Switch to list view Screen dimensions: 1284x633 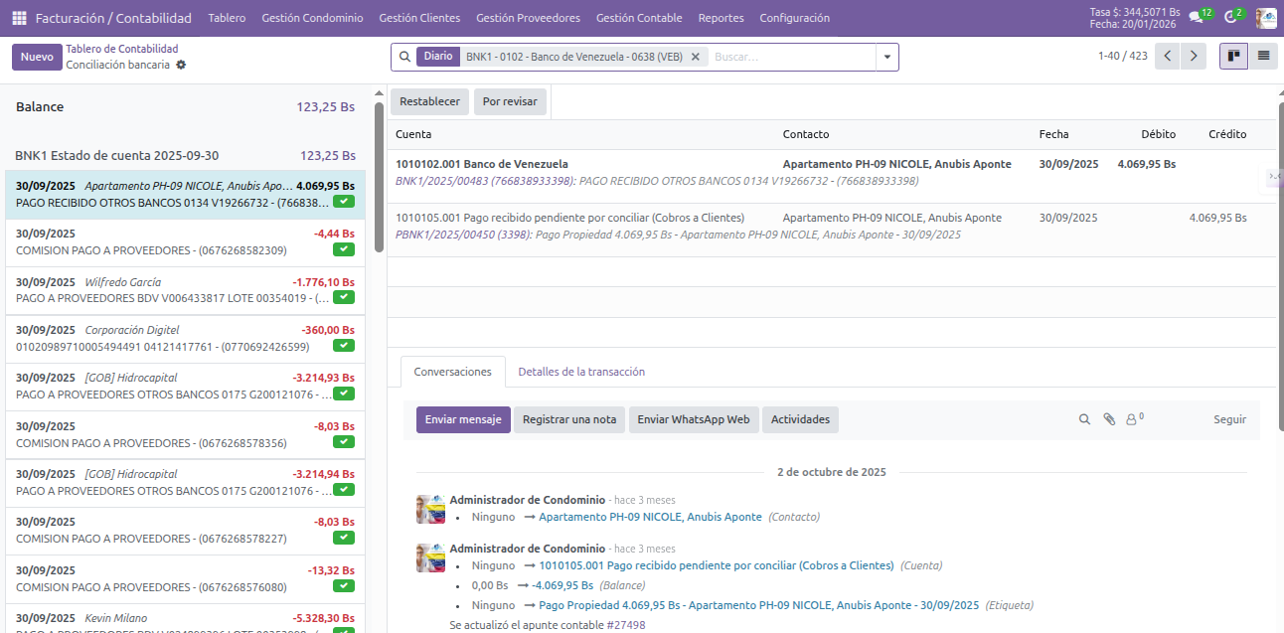tap(1263, 57)
